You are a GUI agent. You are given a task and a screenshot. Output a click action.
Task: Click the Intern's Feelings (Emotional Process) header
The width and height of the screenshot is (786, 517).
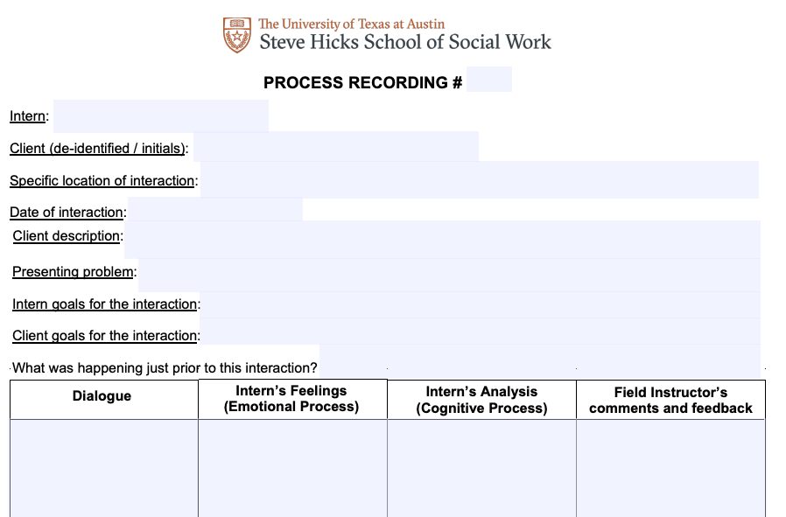(x=291, y=399)
